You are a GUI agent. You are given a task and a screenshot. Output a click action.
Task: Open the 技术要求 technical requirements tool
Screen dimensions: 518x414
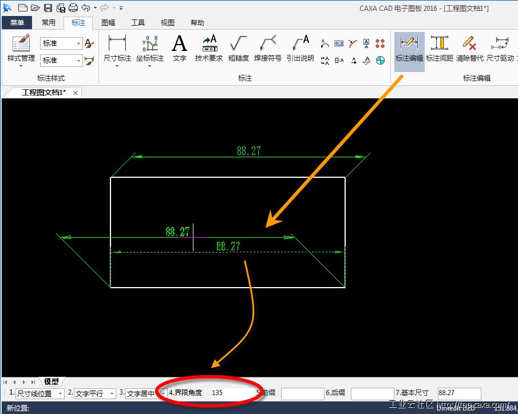[x=209, y=47]
